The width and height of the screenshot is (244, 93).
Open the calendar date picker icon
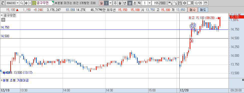tap(206, 3)
